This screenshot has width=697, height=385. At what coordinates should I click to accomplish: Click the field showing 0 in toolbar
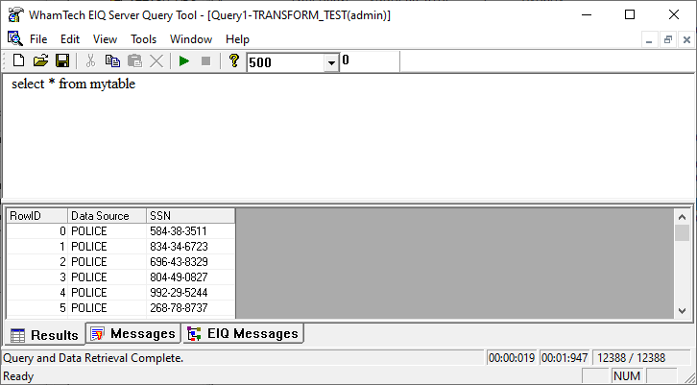[370, 60]
